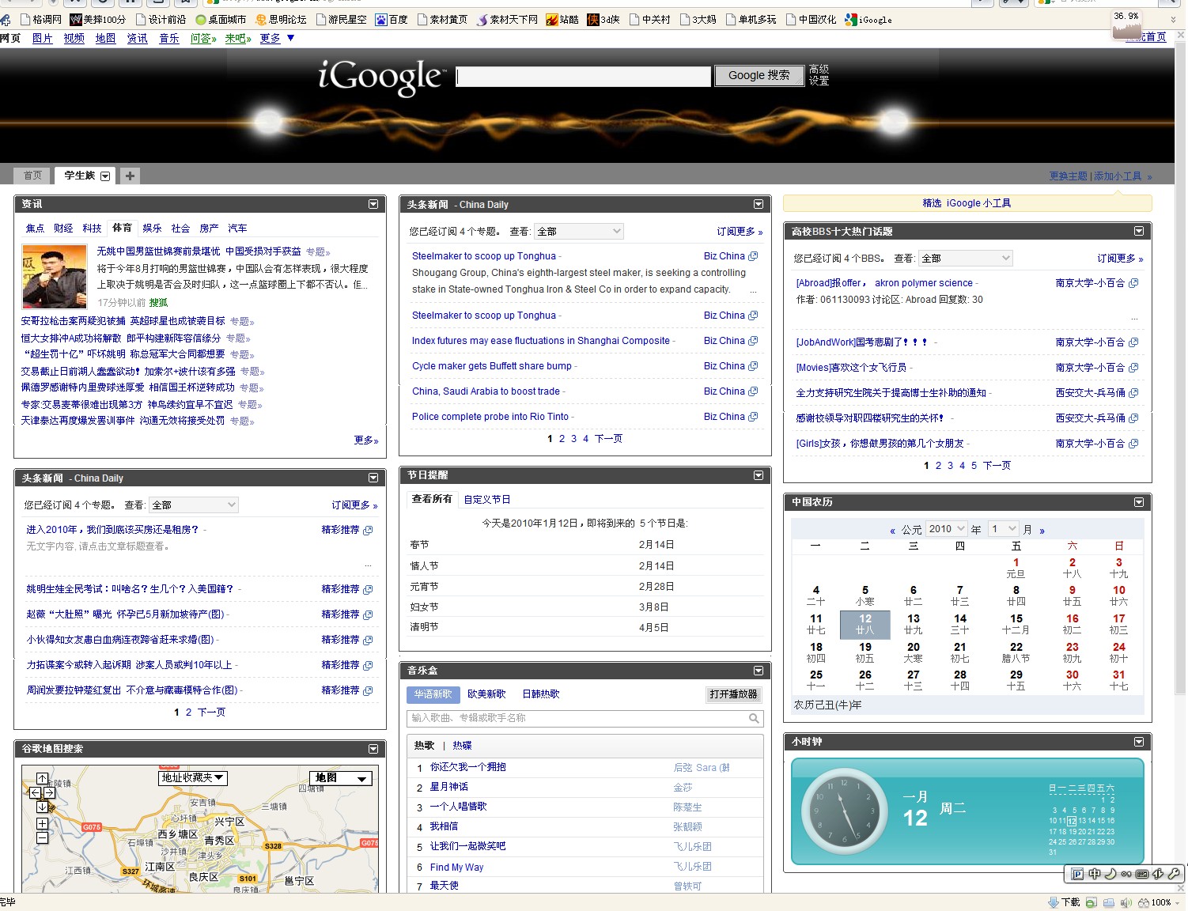Open the external link icon beside Steelmaker Biz China
This screenshot has width=1188, height=911.
[753, 256]
